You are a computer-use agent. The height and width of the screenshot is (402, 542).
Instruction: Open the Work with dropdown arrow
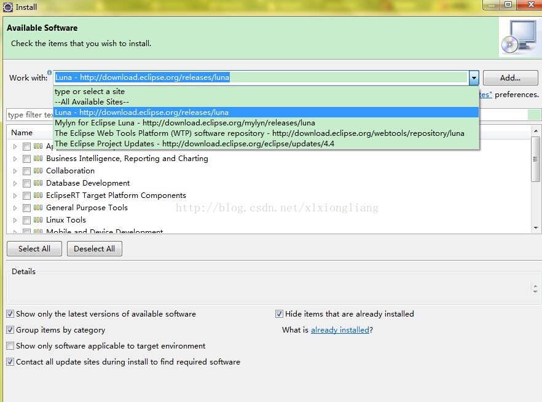pos(474,78)
